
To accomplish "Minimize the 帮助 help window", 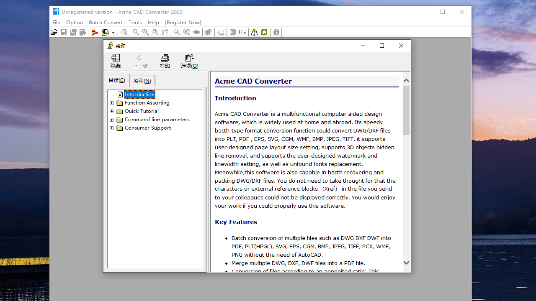I will (363, 46).
